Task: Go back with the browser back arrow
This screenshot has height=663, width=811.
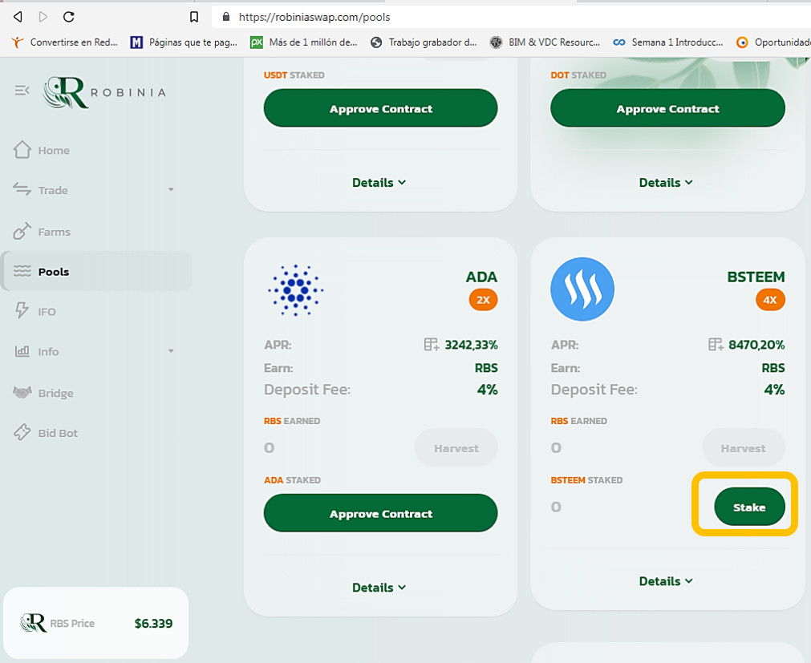Action: (18, 17)
